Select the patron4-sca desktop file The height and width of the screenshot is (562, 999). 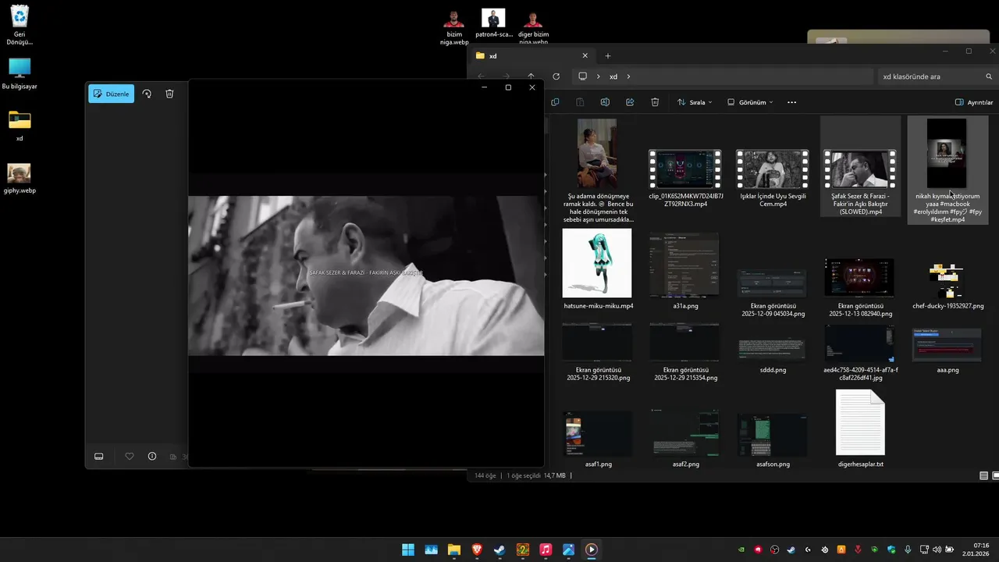coord(493,23)
